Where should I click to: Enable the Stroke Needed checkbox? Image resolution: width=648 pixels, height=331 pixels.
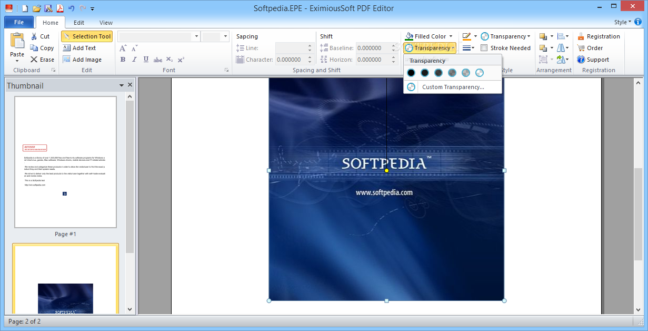click(x=484, y=48)
